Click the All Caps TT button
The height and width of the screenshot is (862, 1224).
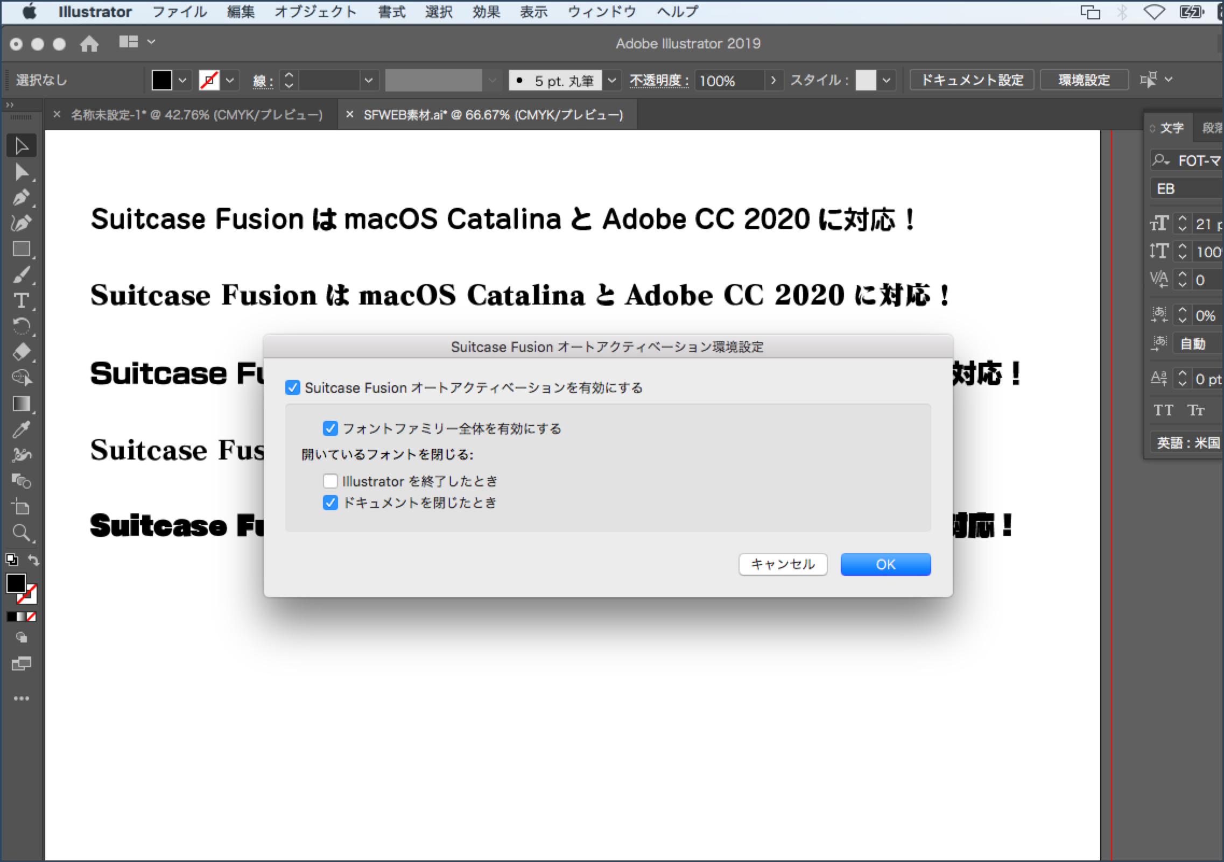tap(1163, 411)
